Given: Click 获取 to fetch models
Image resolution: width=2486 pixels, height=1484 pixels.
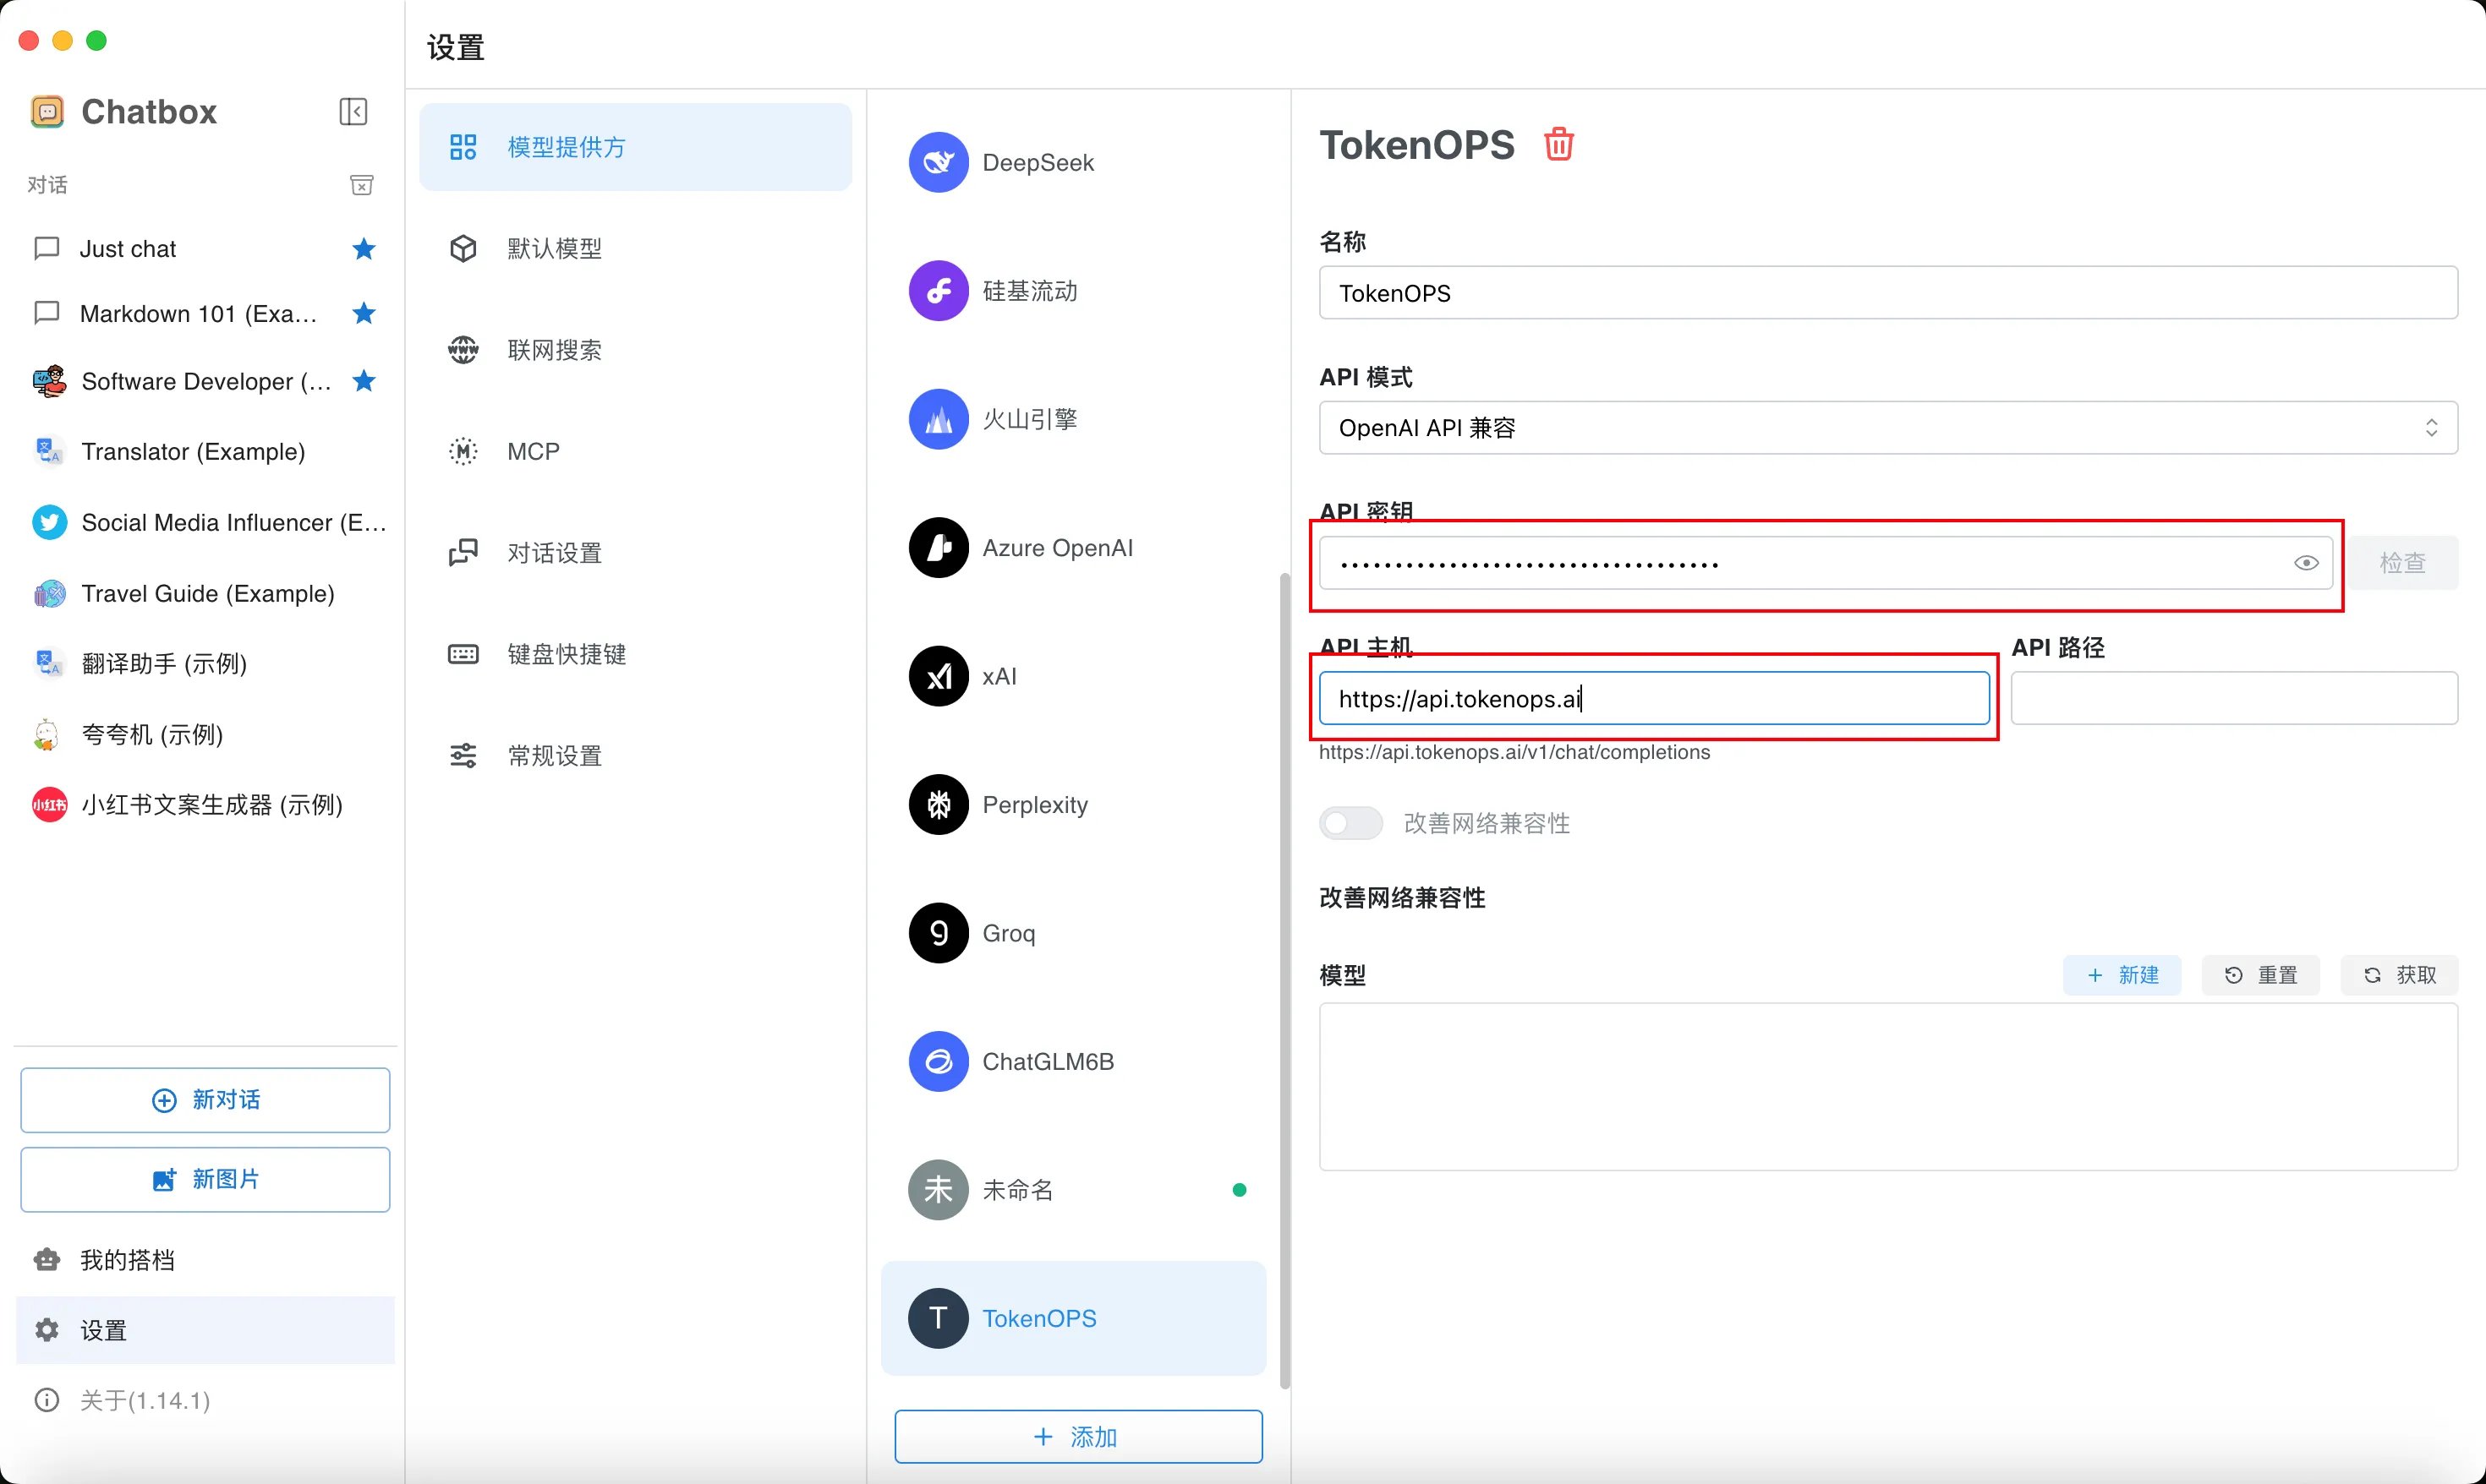Looking at the screenshot, I should click(x=2399, y=975).
